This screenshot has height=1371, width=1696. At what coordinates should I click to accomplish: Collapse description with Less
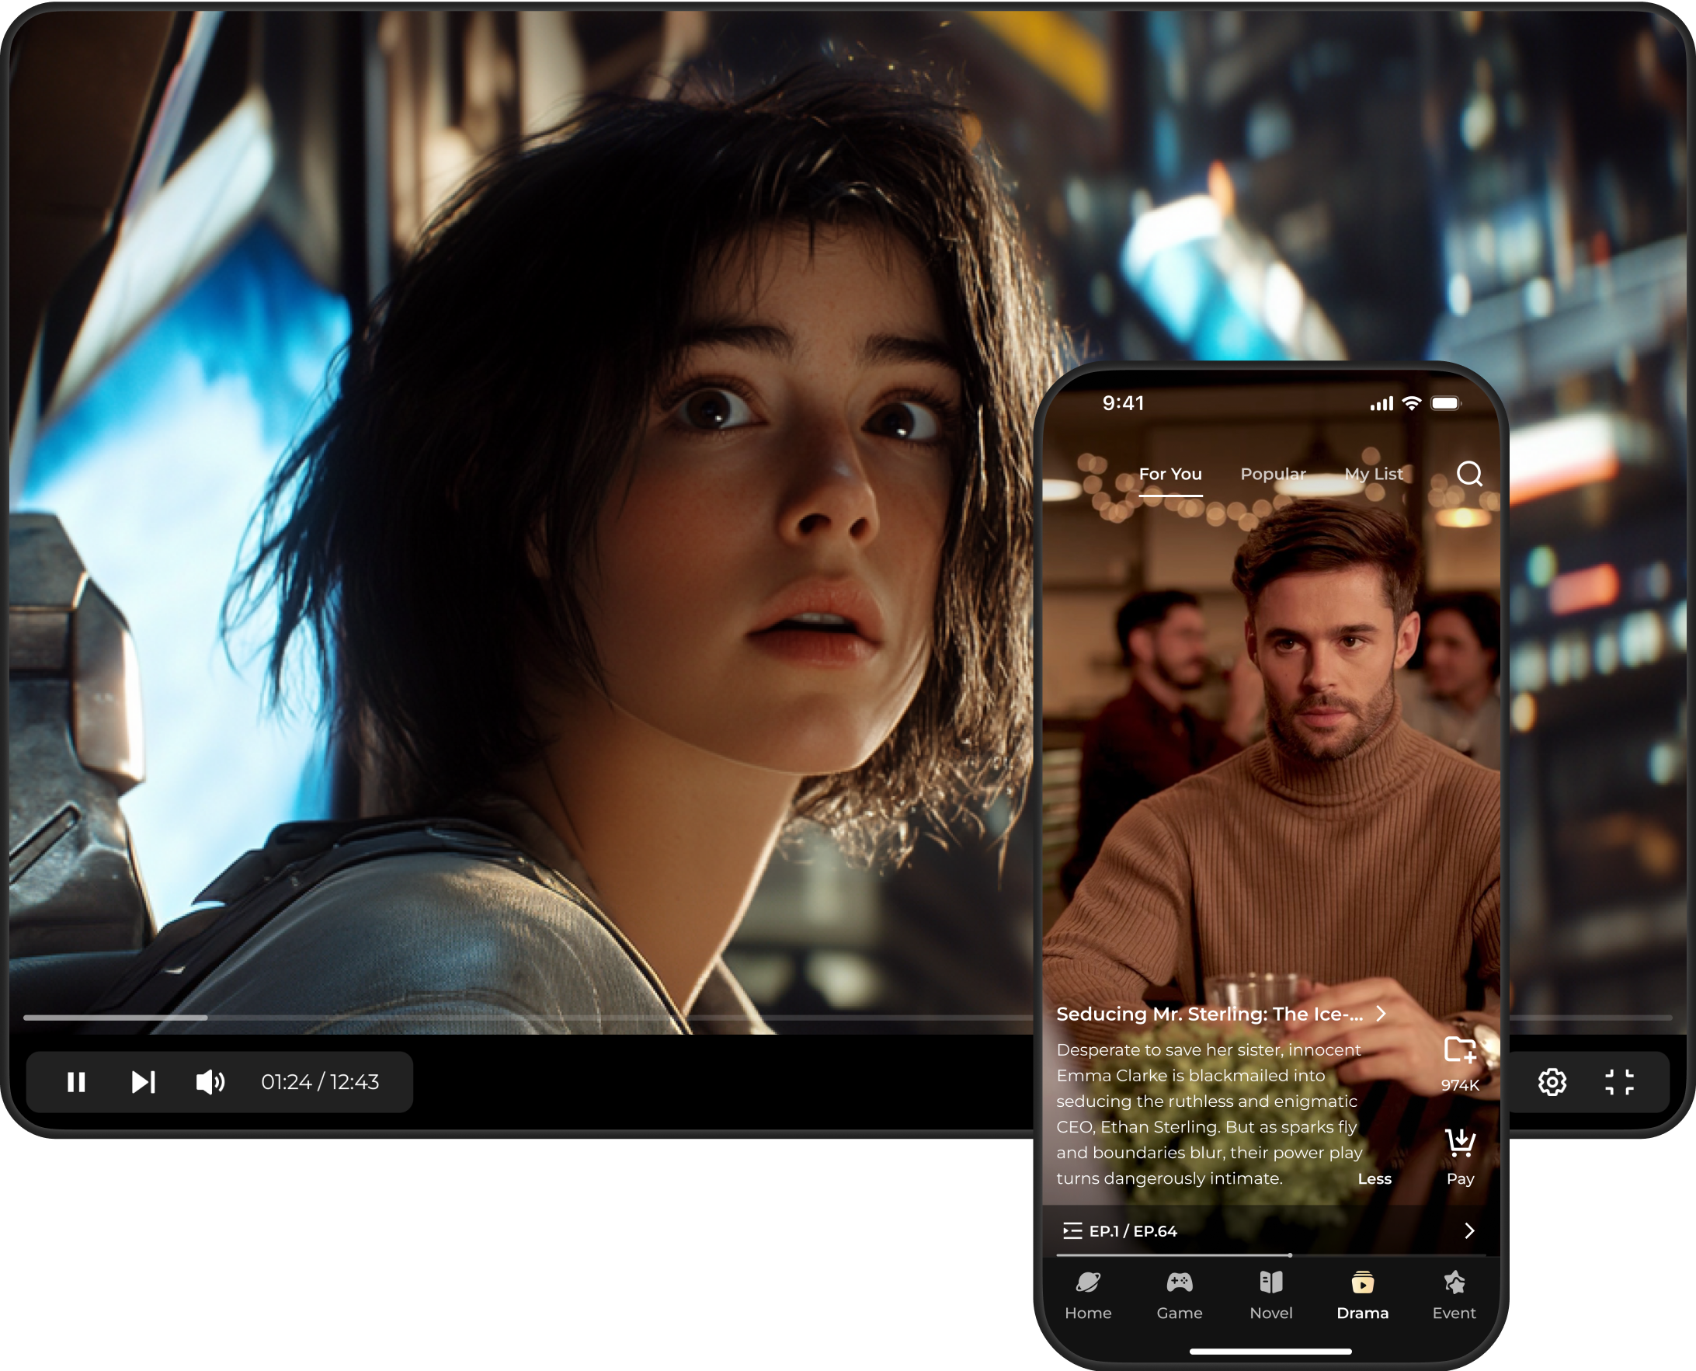(1374, 1179)
